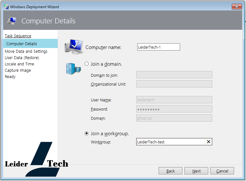The height and width of the screenshot is (181, 246).
Task: Click the Computer name label
Action: 103,47
